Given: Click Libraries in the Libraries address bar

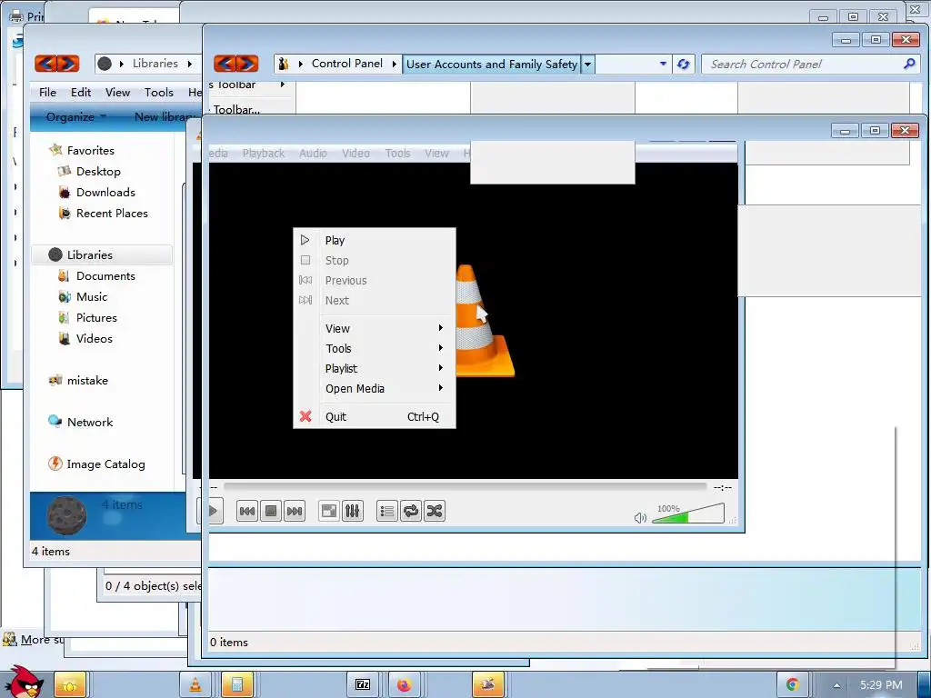Looking at the screenshot, I should (x=155, y=64).
